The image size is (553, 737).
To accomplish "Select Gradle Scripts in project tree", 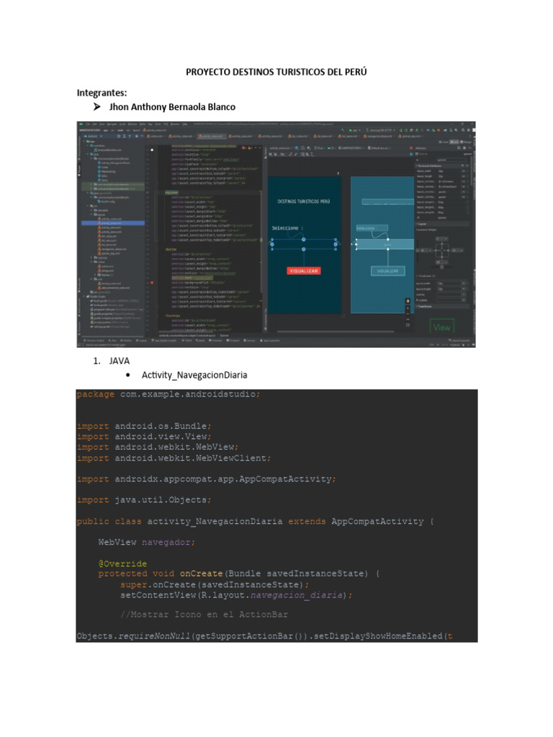I will coord(97,297).
